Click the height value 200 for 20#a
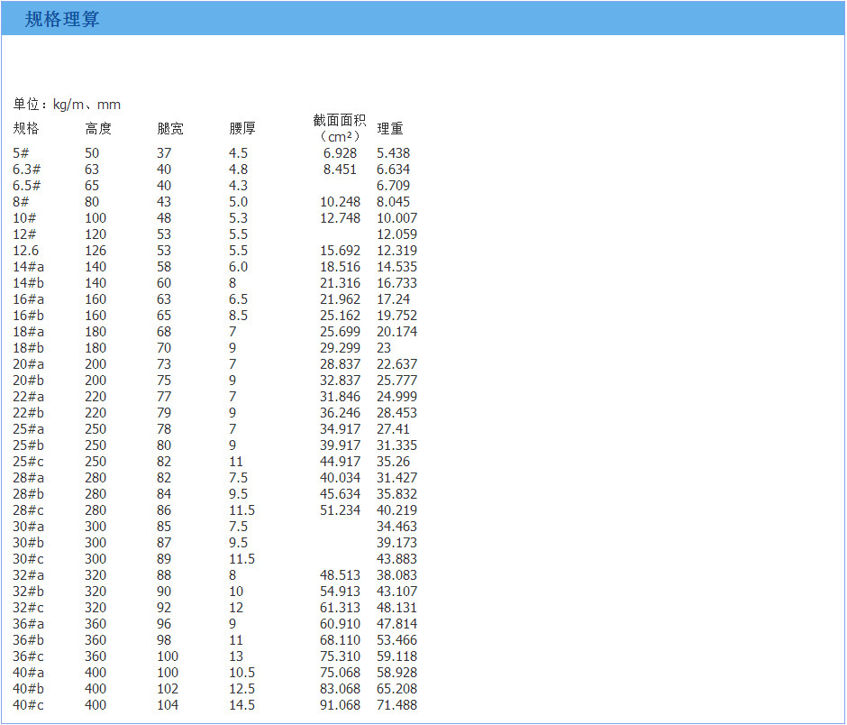This screenshot has width=847, height=725. pyautogui.click(x=95, y=363)
